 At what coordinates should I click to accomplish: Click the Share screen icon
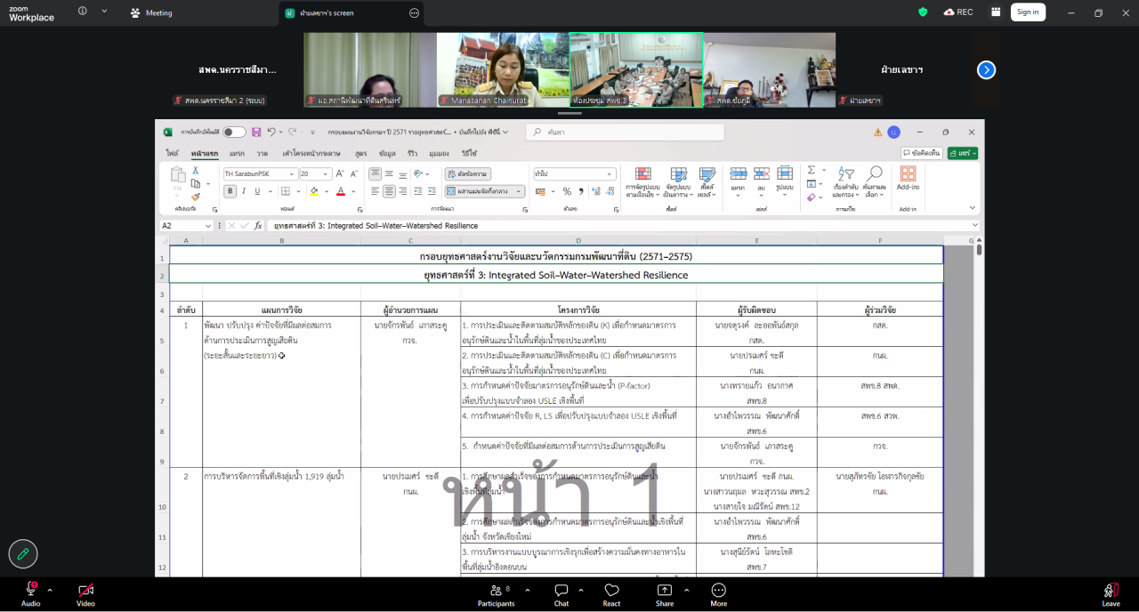665,591
